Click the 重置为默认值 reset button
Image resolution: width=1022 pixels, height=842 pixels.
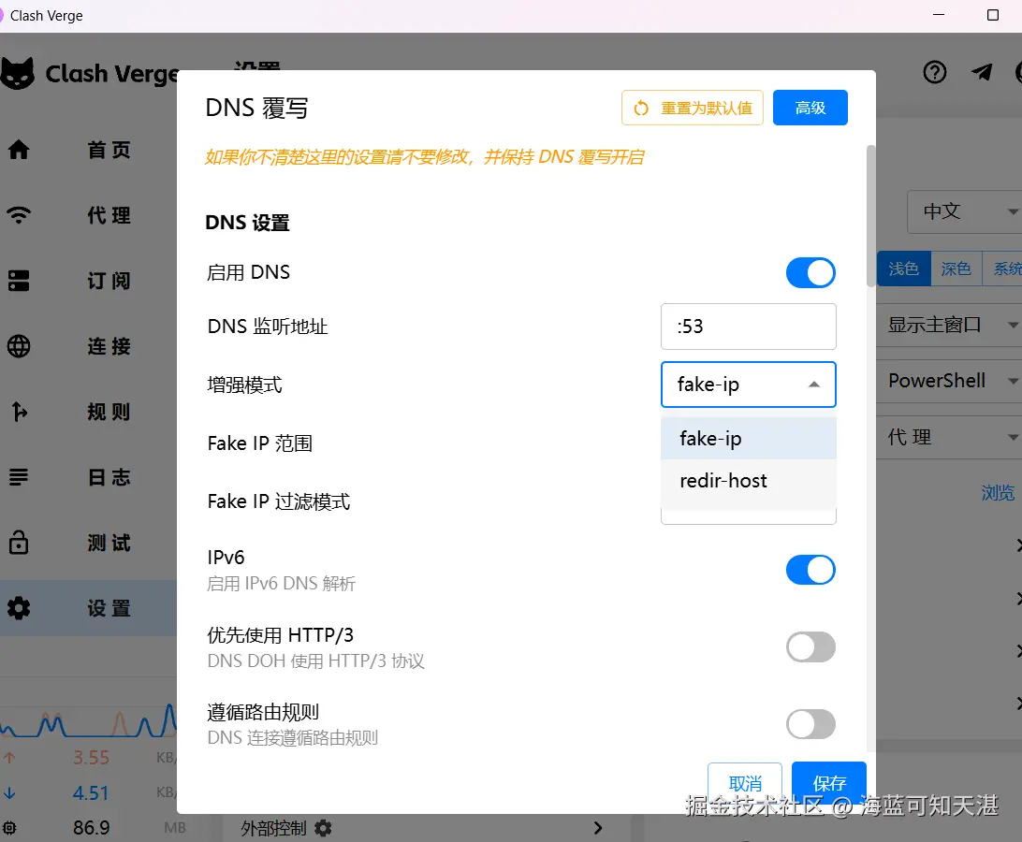(x=692, y=109)
